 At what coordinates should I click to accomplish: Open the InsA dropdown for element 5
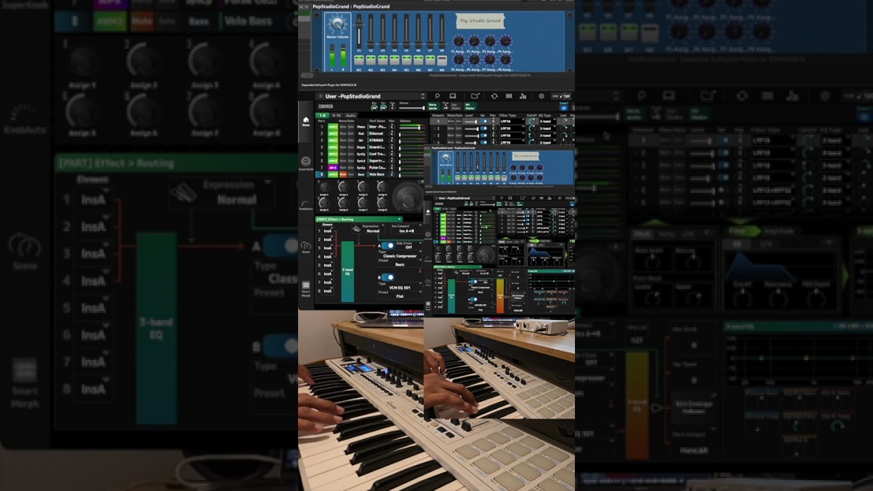(x=328, y=265)
